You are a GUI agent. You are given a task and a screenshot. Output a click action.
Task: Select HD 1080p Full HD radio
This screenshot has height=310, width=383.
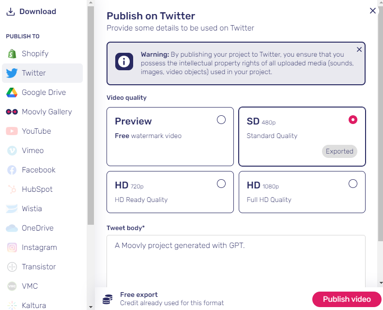352,184
